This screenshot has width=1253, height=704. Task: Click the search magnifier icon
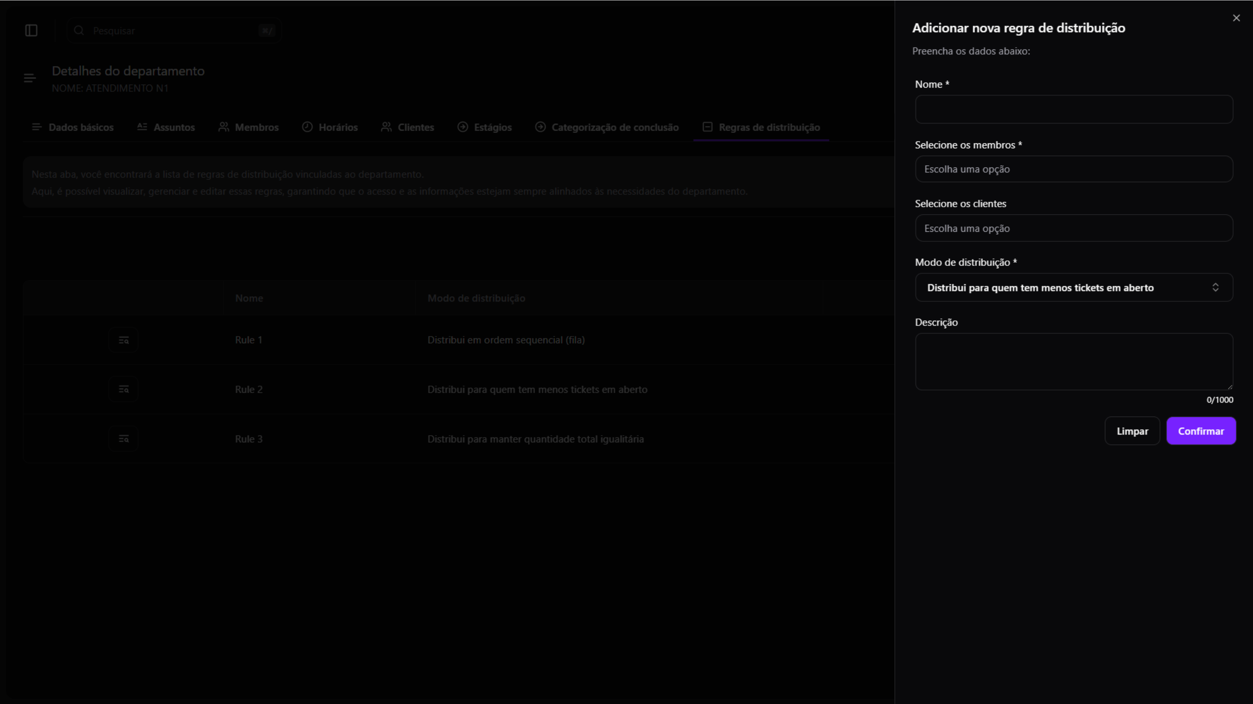coord(79,31)
